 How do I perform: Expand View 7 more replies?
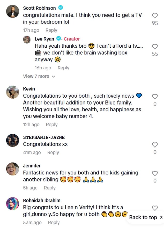tap(39, 76)
